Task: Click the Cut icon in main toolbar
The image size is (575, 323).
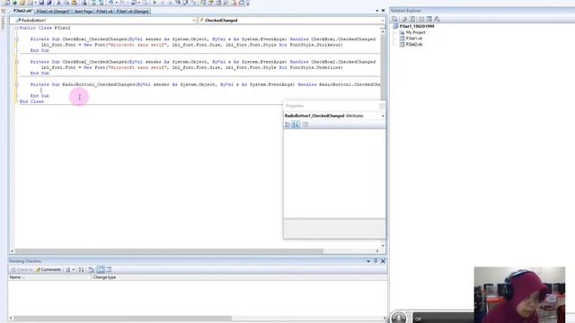Action: click(58, 3)
